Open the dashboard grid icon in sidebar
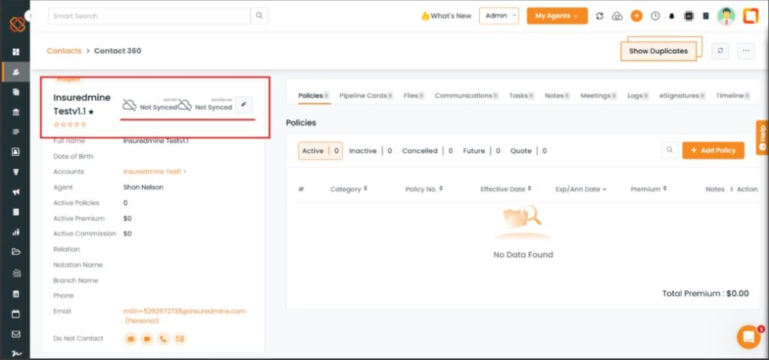Image resolution: width=769 pixels, height=360 pixels. point(16,52)
